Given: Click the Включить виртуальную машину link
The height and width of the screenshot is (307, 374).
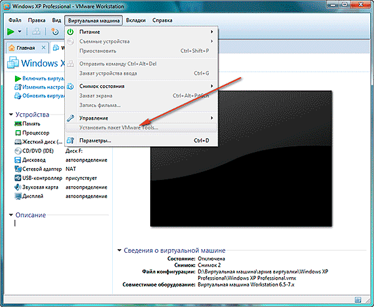Looking at the screenshot, I should (x=44, y=78).
